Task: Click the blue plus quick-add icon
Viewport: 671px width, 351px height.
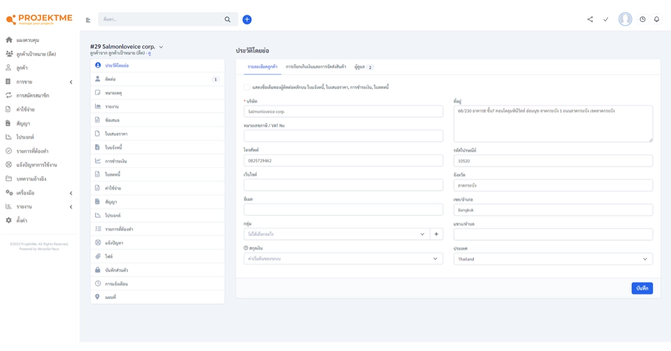Action: click(247, 19)
